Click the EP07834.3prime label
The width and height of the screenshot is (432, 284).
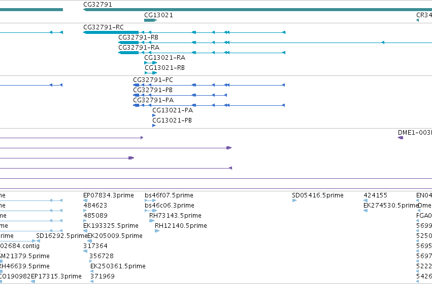coord(109,195)
